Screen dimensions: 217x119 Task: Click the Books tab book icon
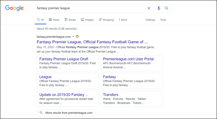point(66,20)
